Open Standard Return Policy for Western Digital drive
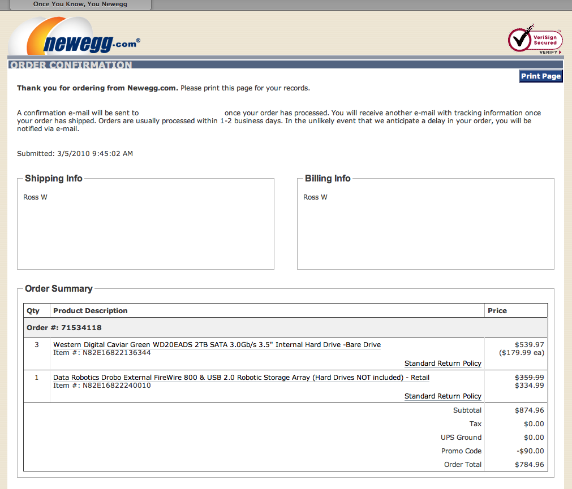The image size is (572, 489). tap(443, 363)
